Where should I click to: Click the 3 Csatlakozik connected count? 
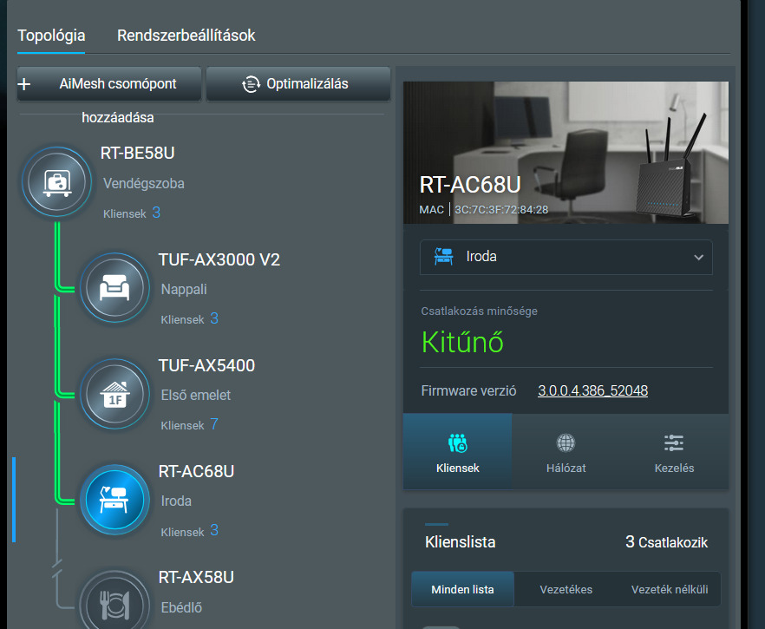tap(666, 542)
